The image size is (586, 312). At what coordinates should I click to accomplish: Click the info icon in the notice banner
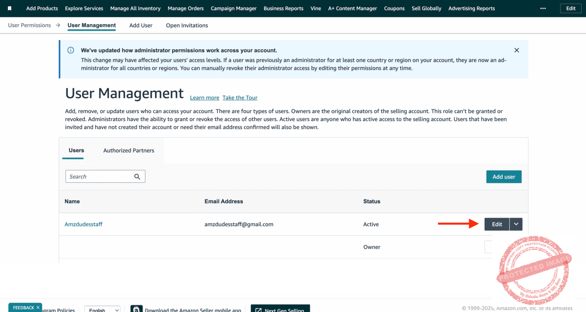(71, 50)
